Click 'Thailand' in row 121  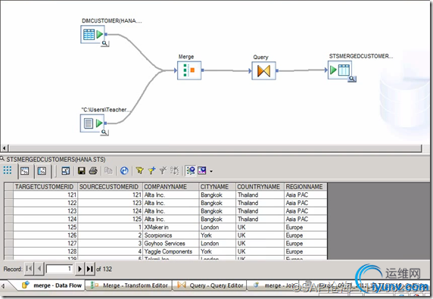260,195
